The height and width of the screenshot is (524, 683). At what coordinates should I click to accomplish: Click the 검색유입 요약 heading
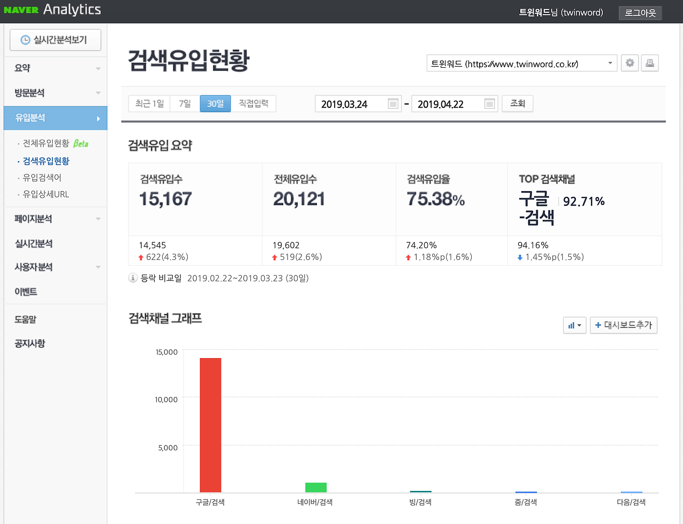pos(160,145)
